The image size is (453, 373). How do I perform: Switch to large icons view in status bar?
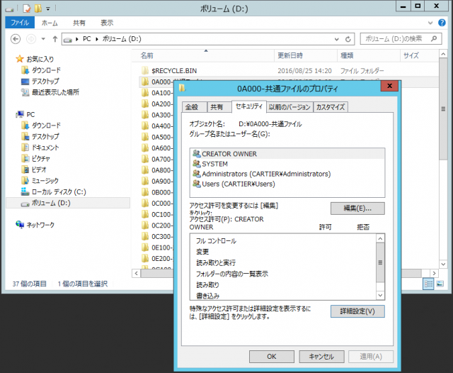click(x=440, y=284)
